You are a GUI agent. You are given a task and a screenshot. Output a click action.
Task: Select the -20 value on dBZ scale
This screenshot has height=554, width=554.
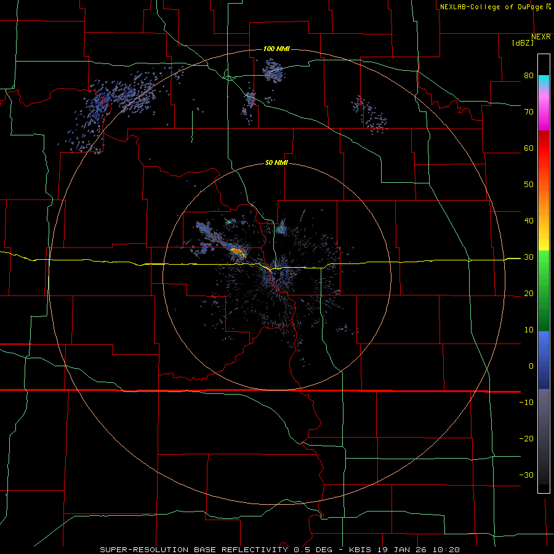tap(526, 439)
